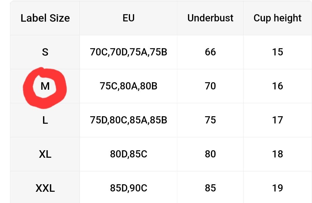Select the XXL label size cell
Viewport: 312px width, 203px height.
45,188
